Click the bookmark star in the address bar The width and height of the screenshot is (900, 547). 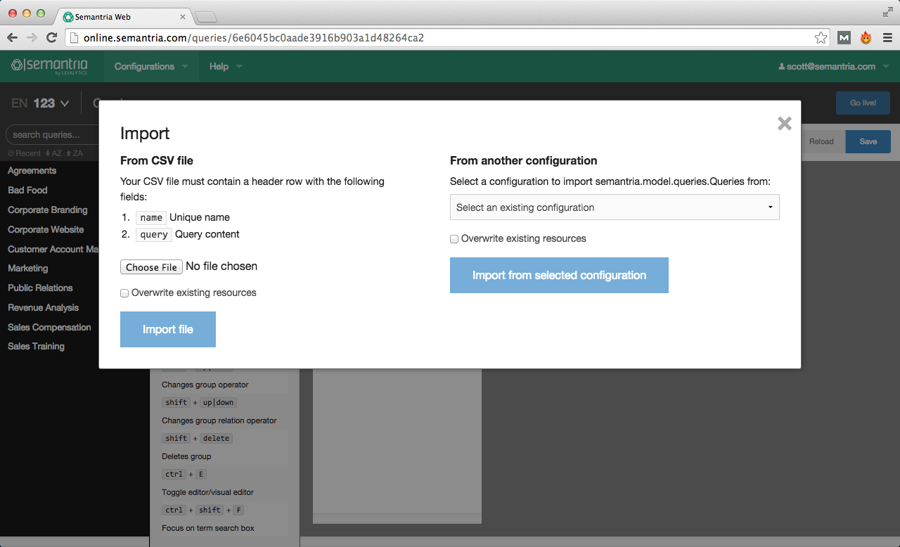[x=820, y=37]
